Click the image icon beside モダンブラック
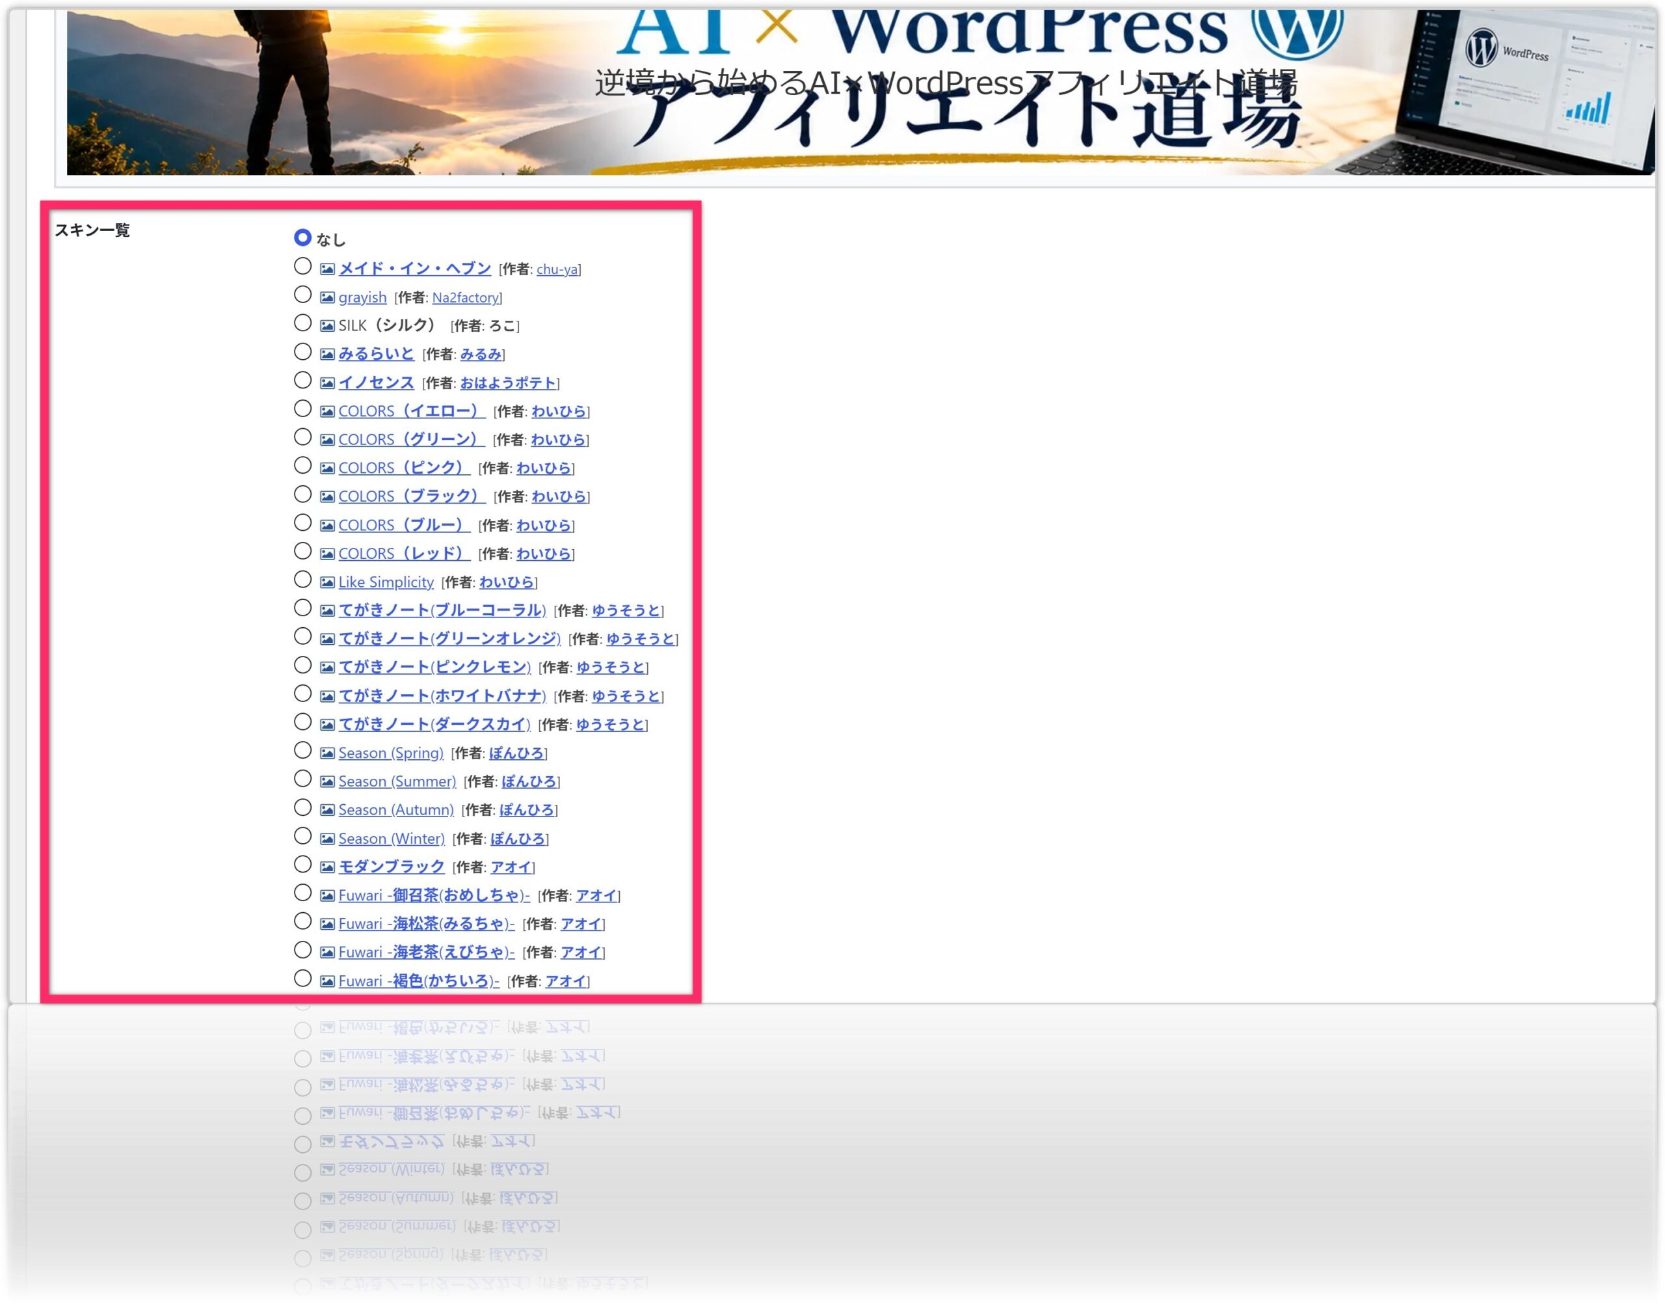Viewport: 1665px width, 1311px height. pos(327,867)
